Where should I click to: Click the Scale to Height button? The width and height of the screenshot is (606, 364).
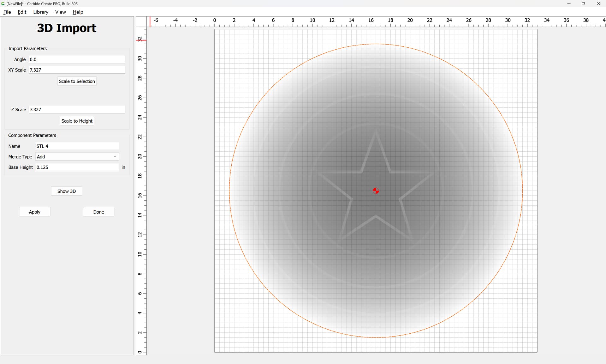[x=77, y=121]
